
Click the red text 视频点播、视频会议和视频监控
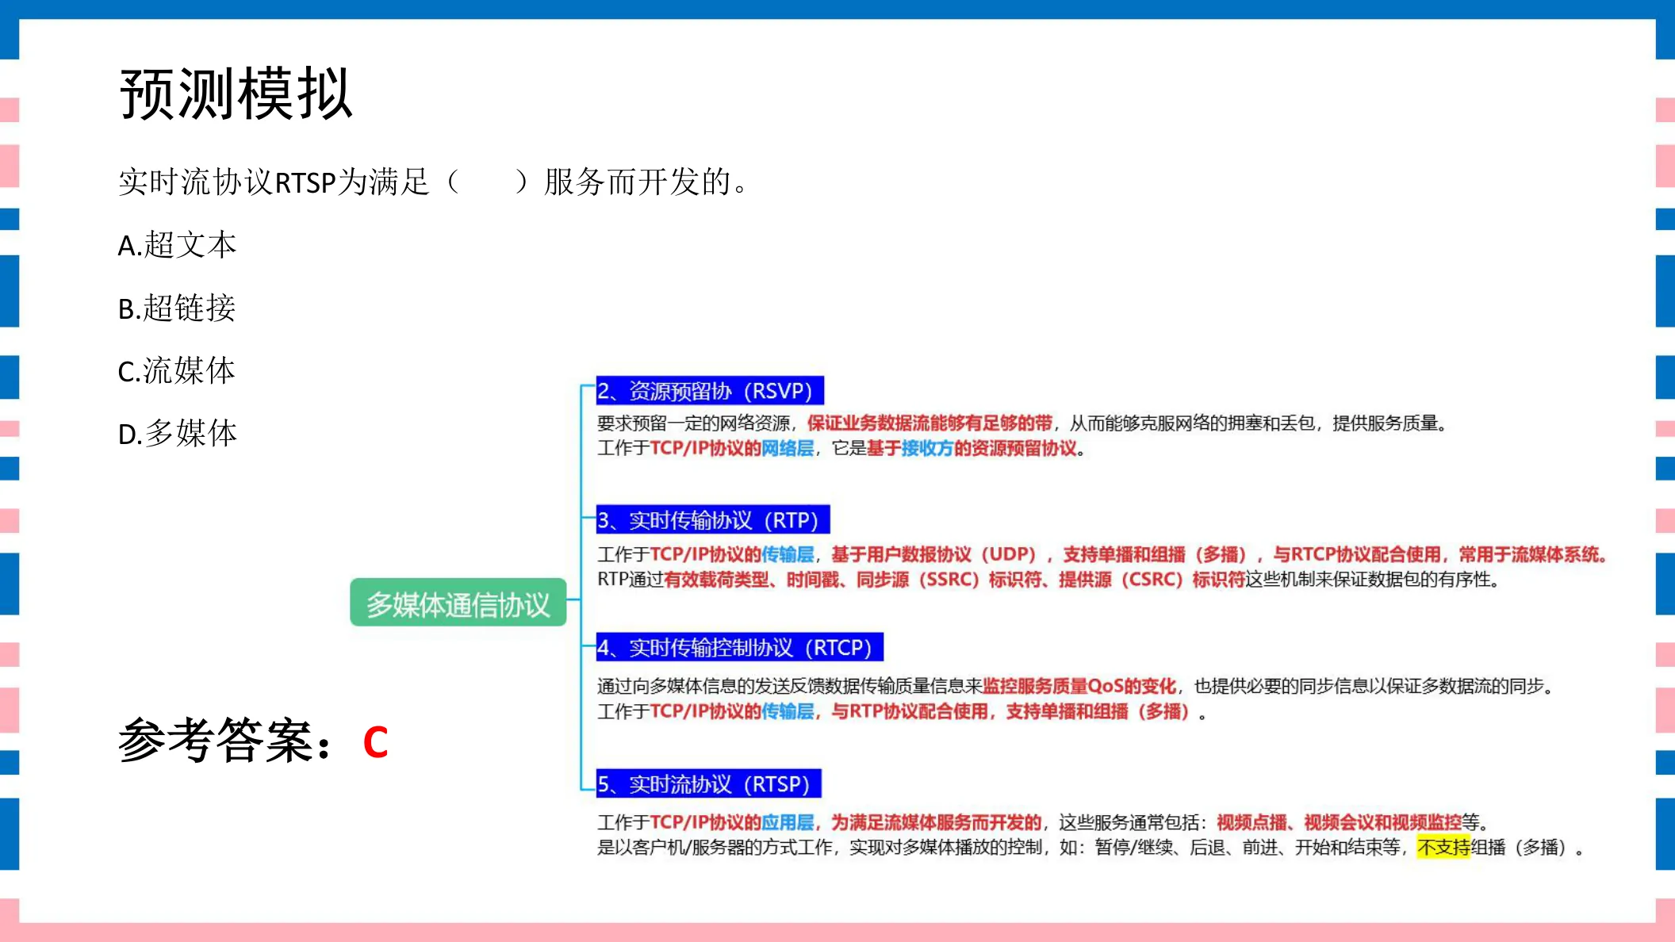[1339, 823]
